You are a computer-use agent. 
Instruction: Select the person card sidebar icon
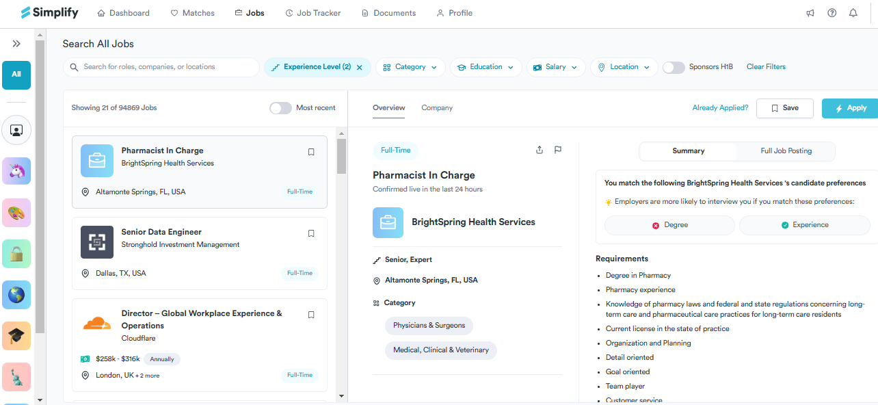[16, 130]
